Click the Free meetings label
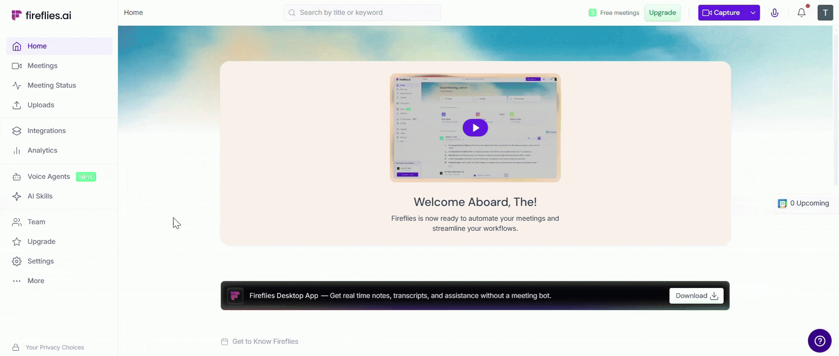The height and width of the screenshot is (356, 839). 620,13
